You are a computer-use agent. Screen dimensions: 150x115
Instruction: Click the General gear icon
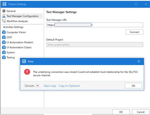coord(4,11)
